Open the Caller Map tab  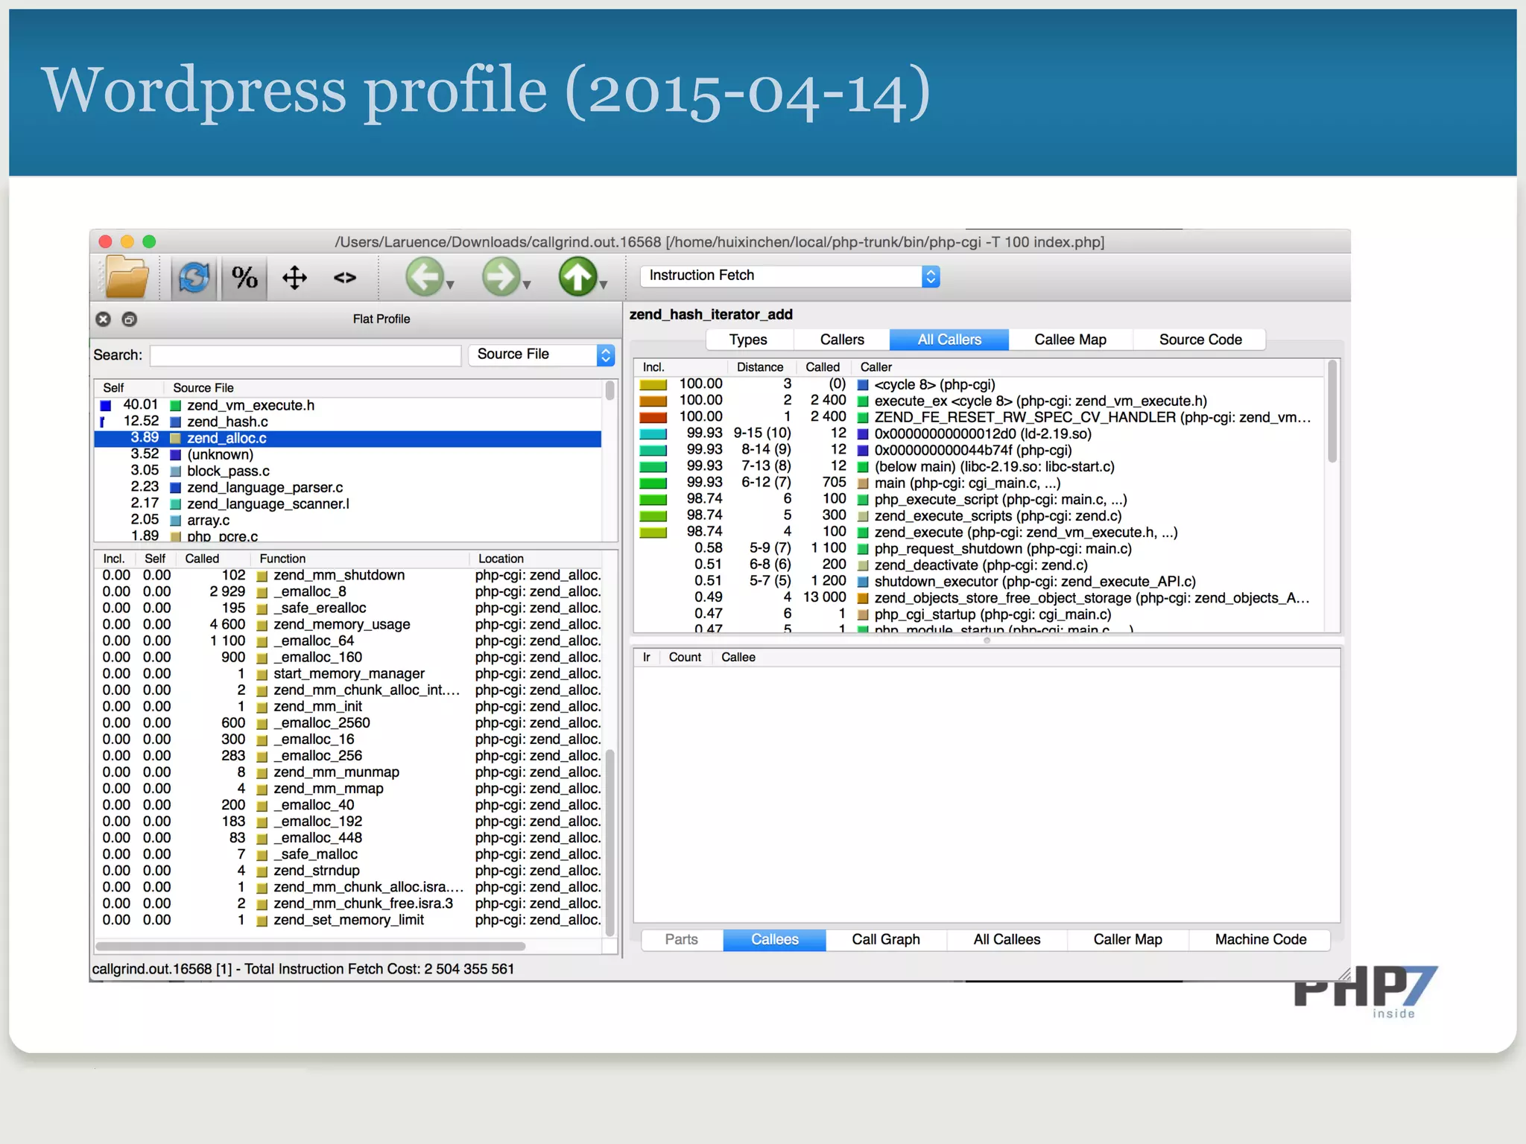tap(1127, 940)
